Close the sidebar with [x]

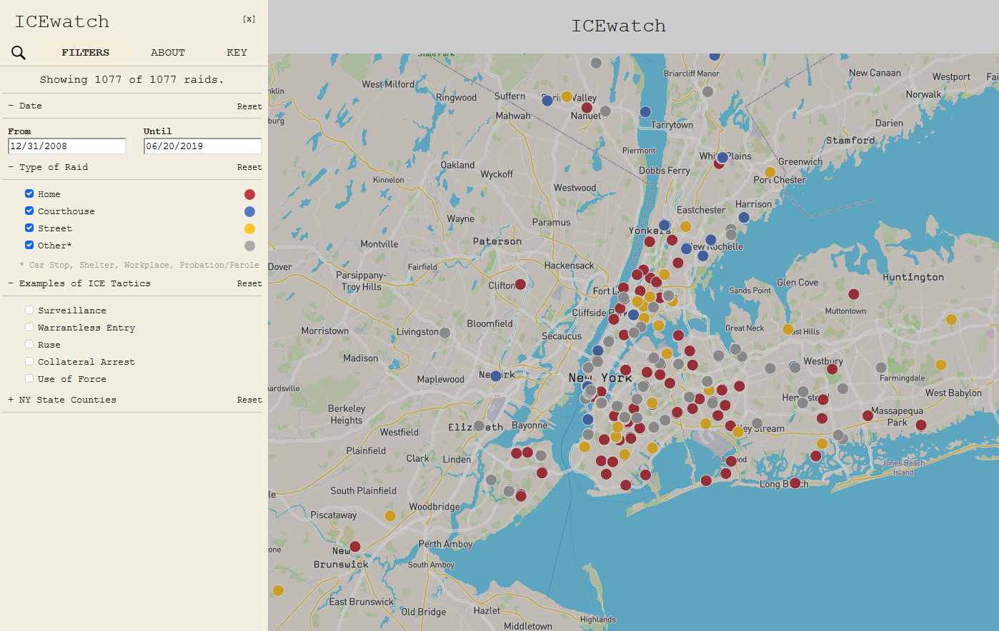tap(249, 19)
